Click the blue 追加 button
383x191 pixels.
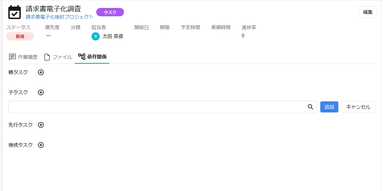coord(329,107)
